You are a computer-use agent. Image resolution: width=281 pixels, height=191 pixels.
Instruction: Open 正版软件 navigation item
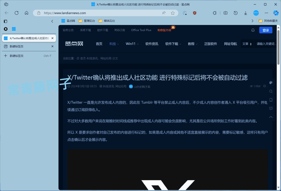pyautogui.click(x=210, y=44)
